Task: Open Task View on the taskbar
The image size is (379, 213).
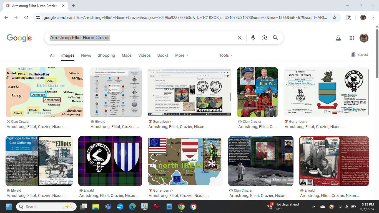Action: pos(84,207)
